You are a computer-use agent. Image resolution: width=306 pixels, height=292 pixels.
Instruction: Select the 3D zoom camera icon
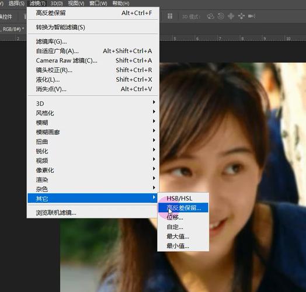pyautogui.click(x=252, y=16)
